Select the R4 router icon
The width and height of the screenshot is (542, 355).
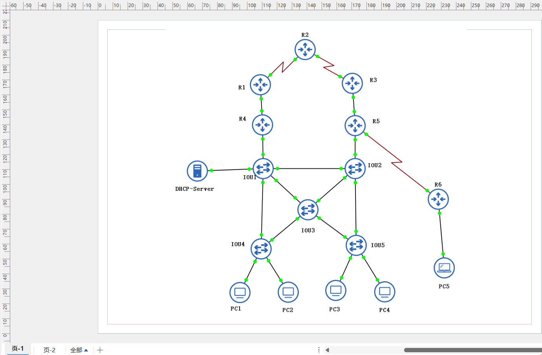click(x=262, y=125)
